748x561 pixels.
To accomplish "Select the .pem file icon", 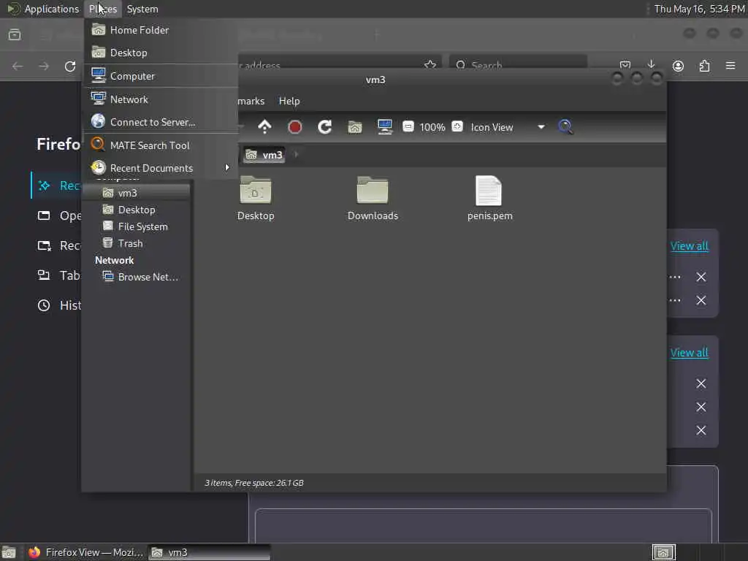I will coord(489,199).
